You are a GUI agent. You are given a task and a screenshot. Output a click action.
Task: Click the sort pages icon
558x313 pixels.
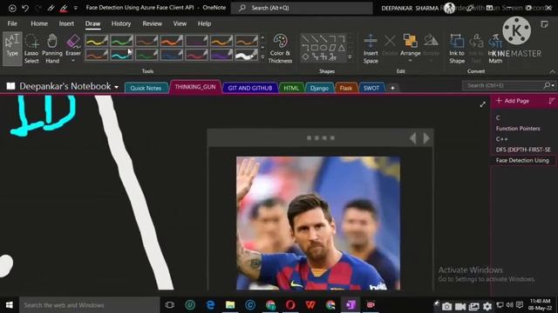coord(551,101)
